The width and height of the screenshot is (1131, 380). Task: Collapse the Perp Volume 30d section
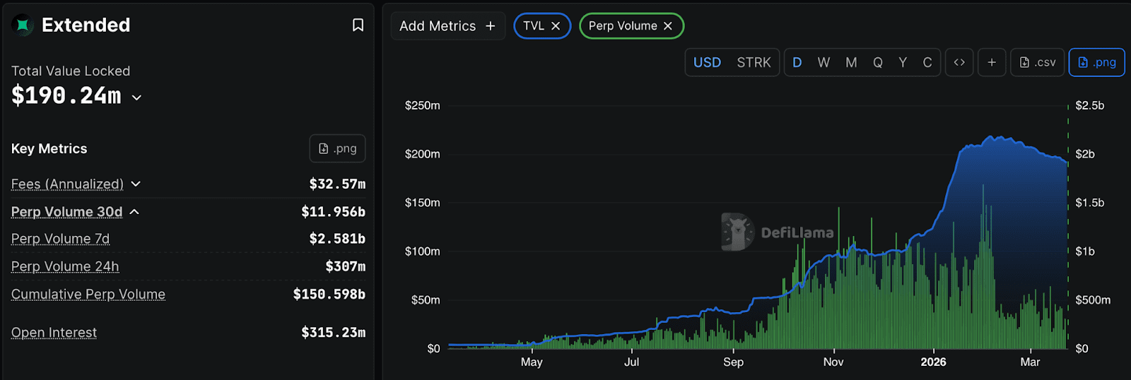pyautogui.click(x=134, y=212)
